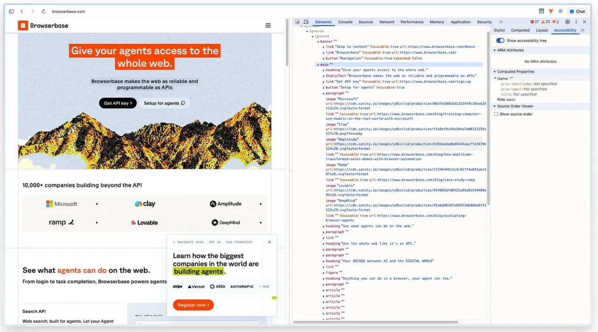Image resolution: width=598 pixels, height=332 pixels.
Task: Open the Styles sidebar tab
Action: tap(499, 30)
